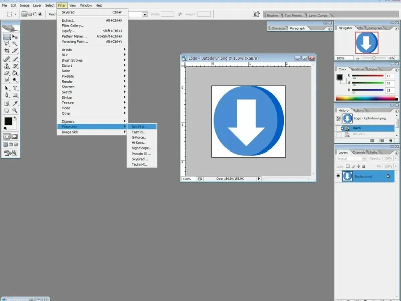Create new snapshot in History panel
The image size is (401, 301).
(381, 141)
